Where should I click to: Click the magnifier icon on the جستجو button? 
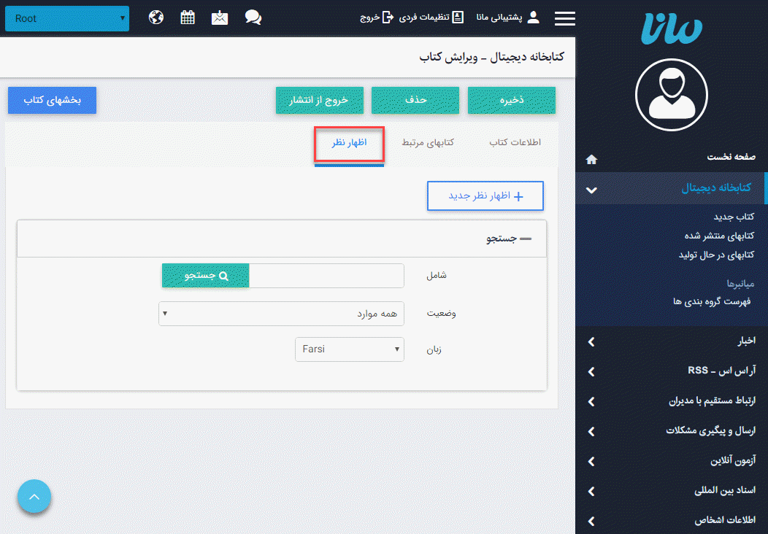(223, 276)
